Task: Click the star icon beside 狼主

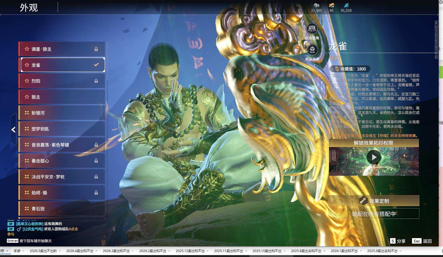Action: [x=27, y=97]
